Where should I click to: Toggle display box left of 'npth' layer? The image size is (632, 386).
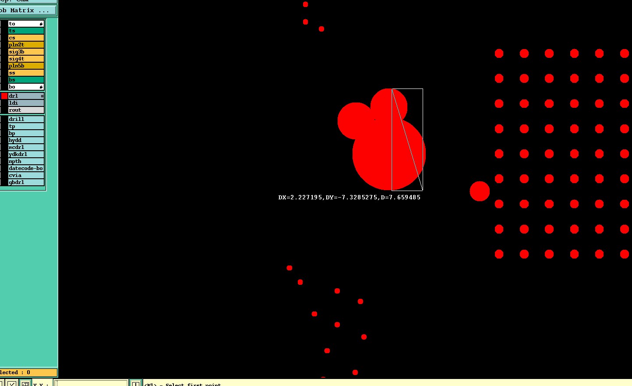(4, 161)
